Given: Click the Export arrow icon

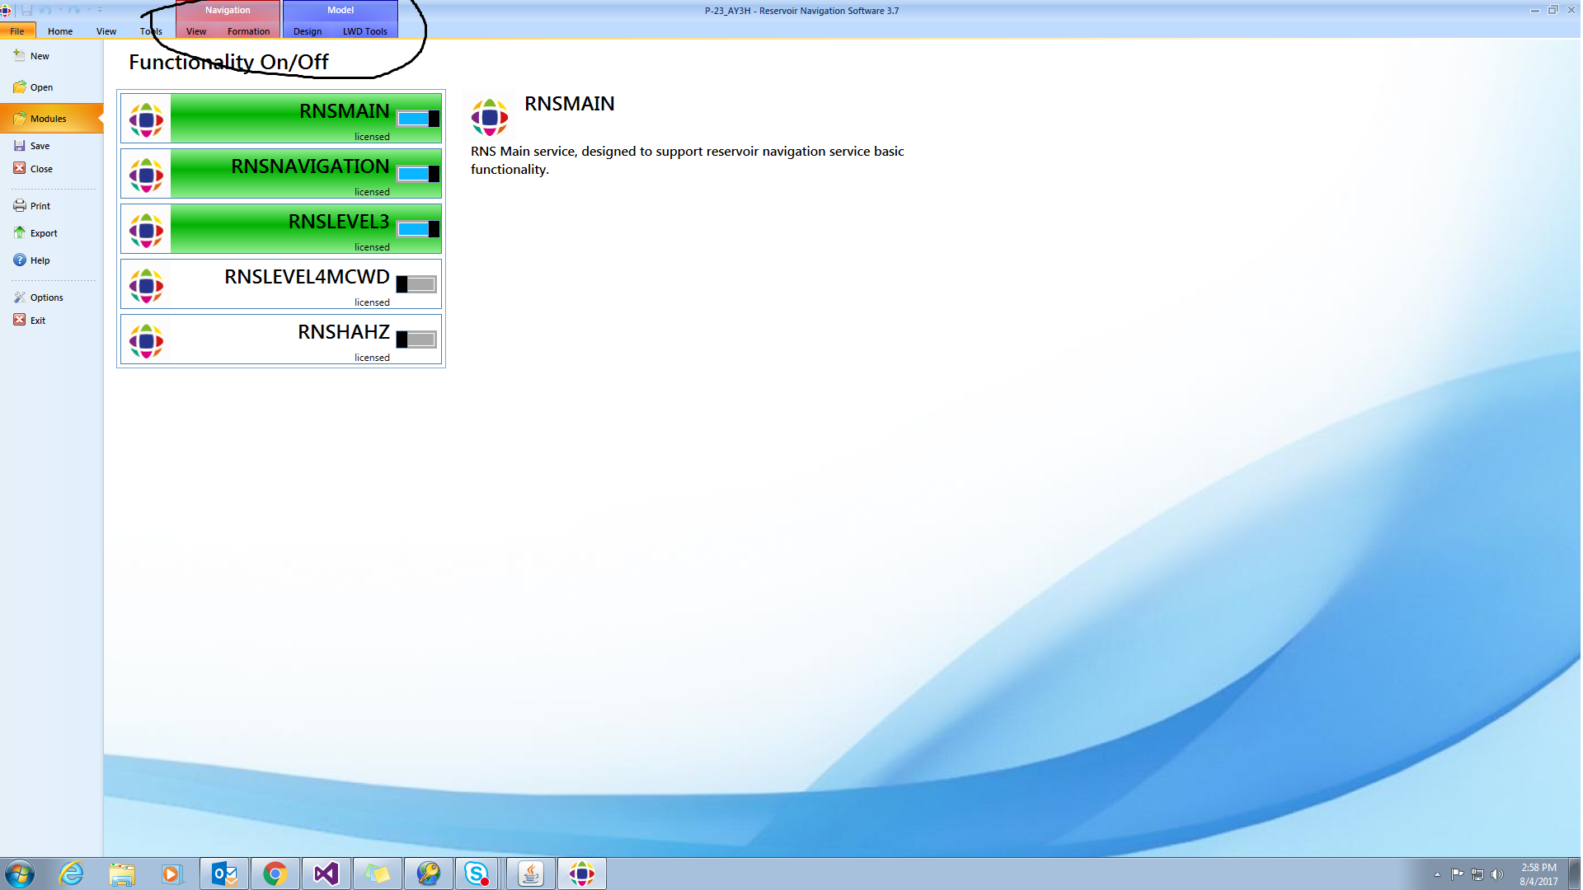Looking at the screenshot, I should click(19, 233).
